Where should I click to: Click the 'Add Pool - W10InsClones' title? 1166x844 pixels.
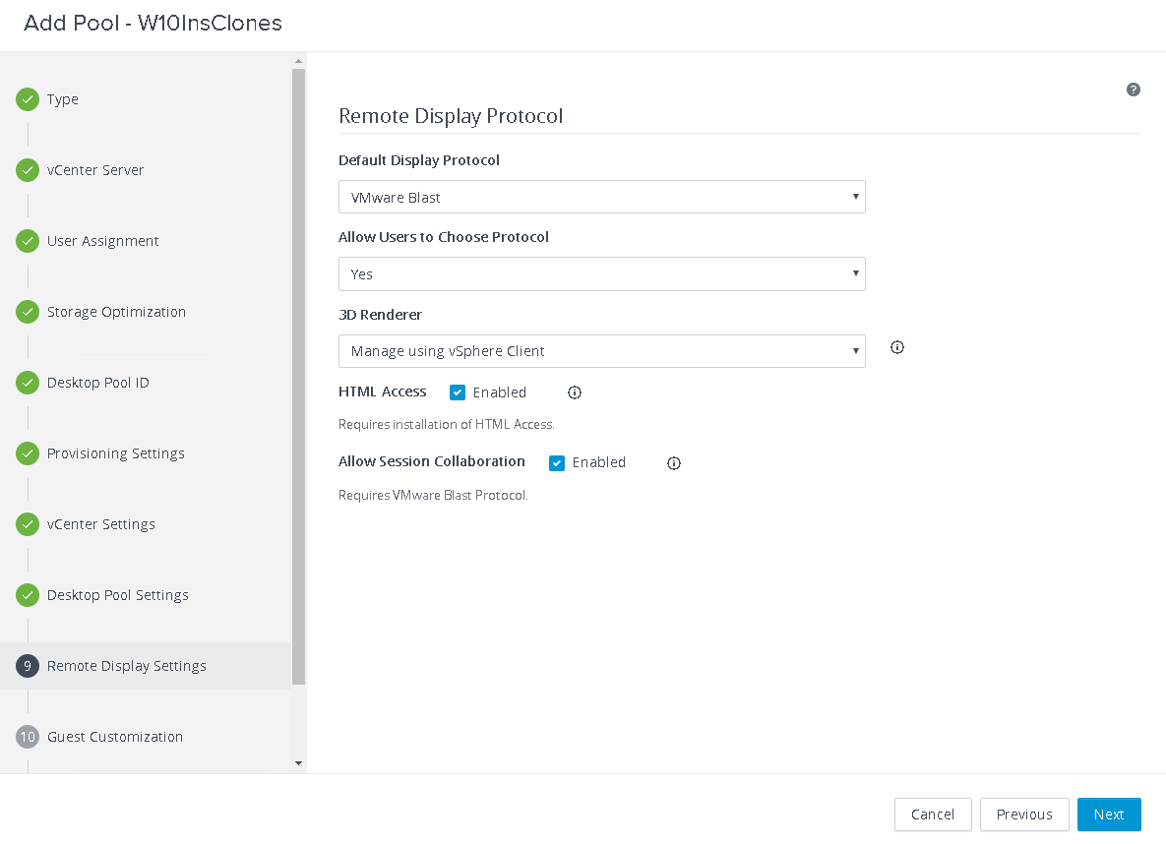coord(153,23)
